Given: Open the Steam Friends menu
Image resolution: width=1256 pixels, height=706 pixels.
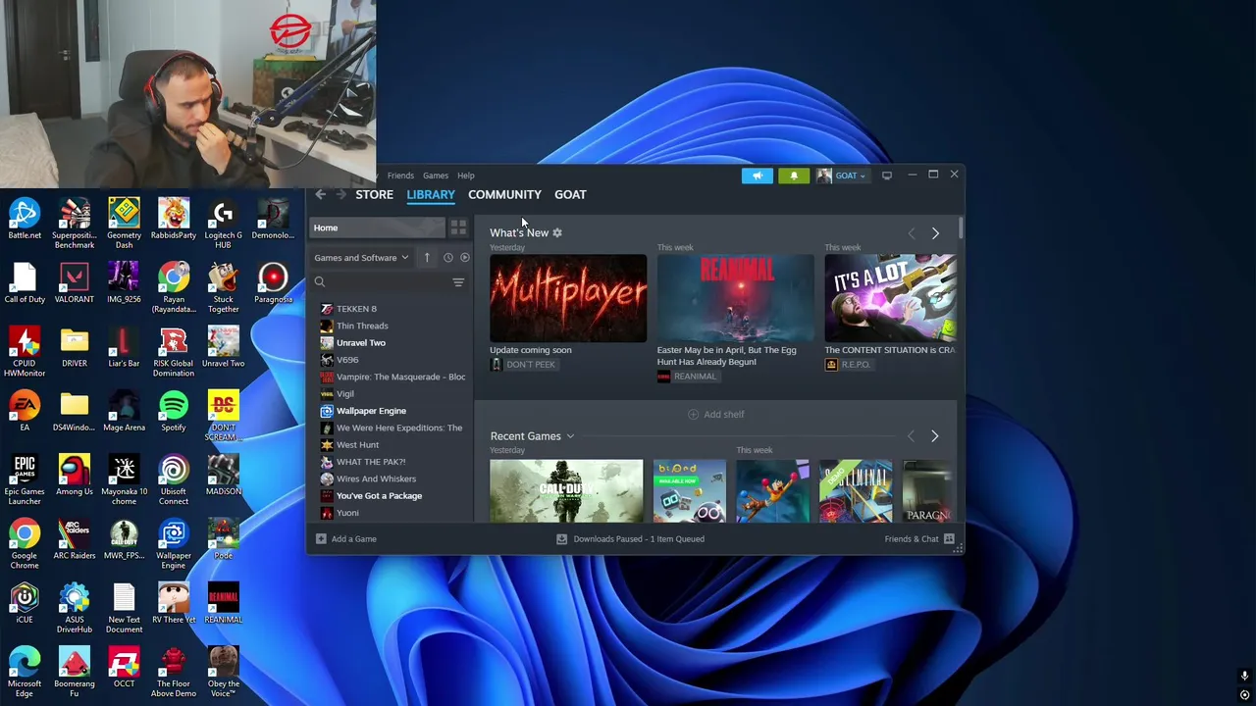Looking at the screenshot, I should coord(400,176).
